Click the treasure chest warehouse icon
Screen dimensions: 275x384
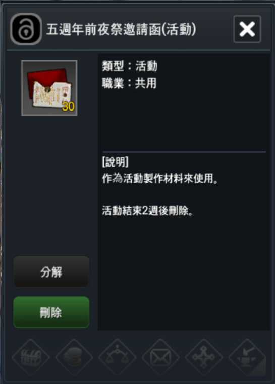coord(31,357)
